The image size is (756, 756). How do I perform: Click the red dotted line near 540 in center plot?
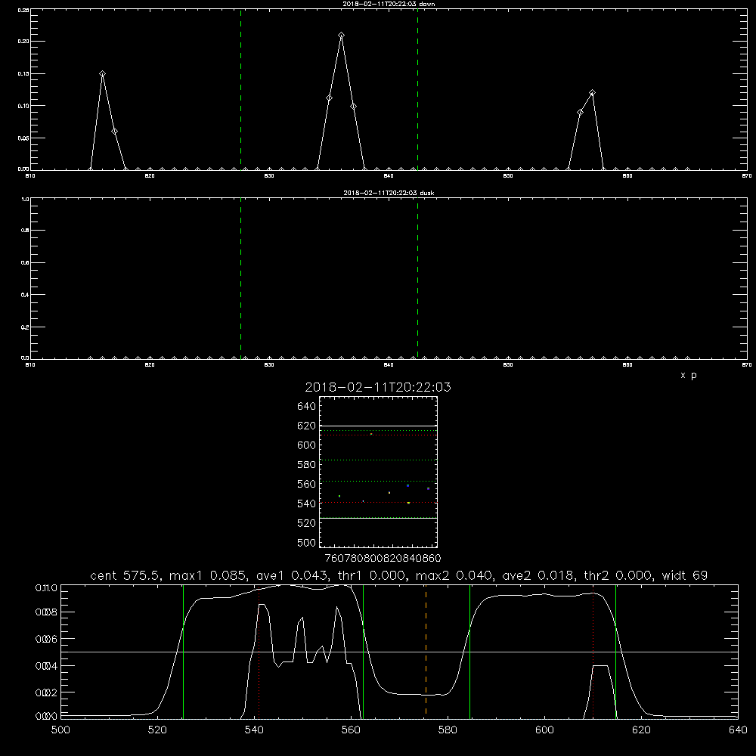point(378,503)
